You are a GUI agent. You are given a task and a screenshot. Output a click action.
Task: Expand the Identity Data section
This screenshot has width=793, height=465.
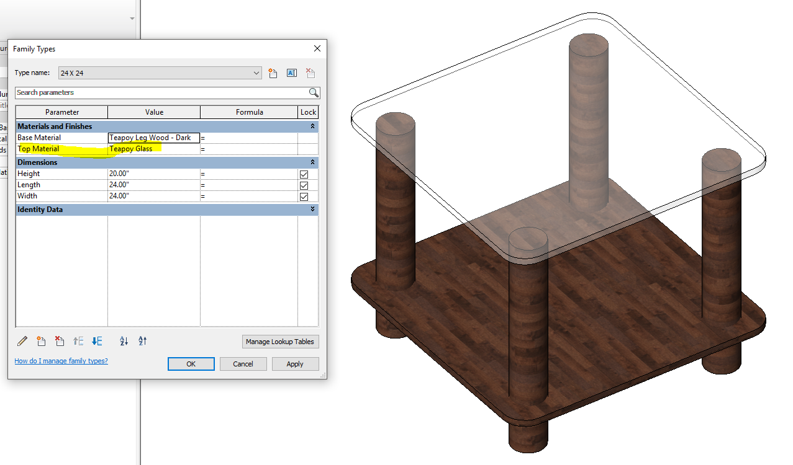coord(312,209)
